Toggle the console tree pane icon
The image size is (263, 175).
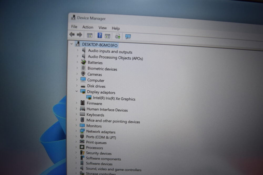(90, 35)
